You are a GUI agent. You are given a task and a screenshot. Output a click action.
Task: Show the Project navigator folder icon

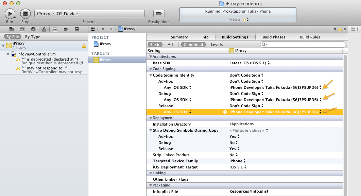pos(12,29)
